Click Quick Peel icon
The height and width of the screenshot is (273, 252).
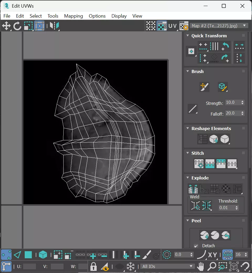[204, 235]
